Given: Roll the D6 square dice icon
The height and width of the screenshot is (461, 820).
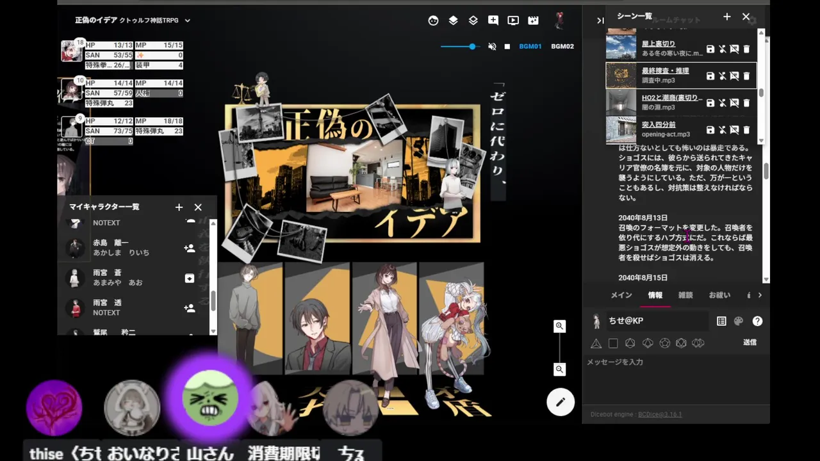Looking at the screenshot, I should click(x=613, y=343).
